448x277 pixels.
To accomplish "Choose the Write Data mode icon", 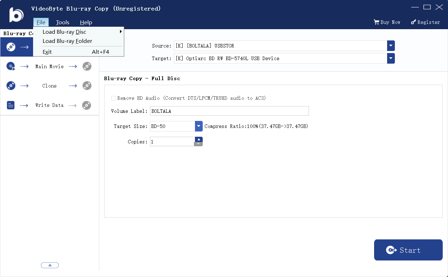I will pos(11,105).
